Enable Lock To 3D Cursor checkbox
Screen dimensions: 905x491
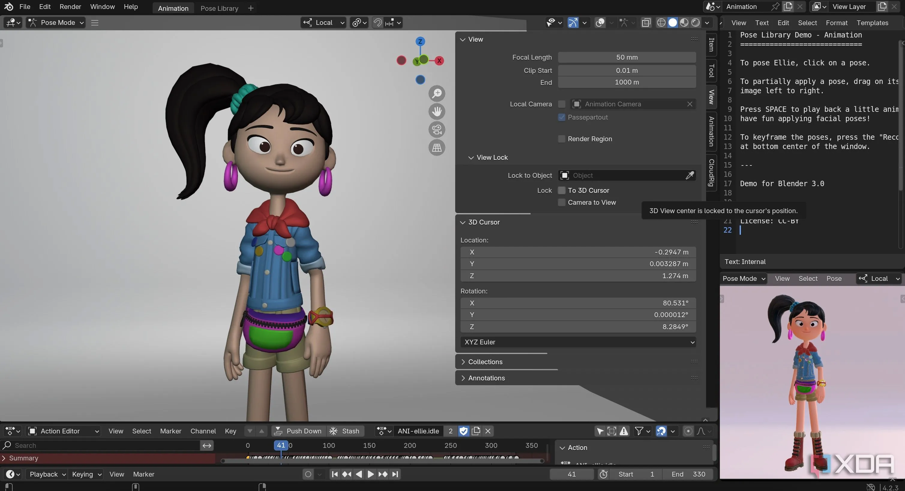(x=561, y=191)
